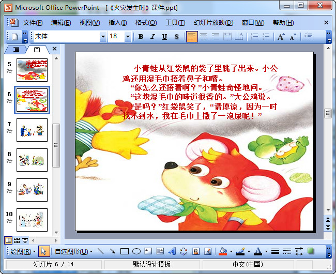Apply the red fill color
336x274 pixels.
(223, 251)
